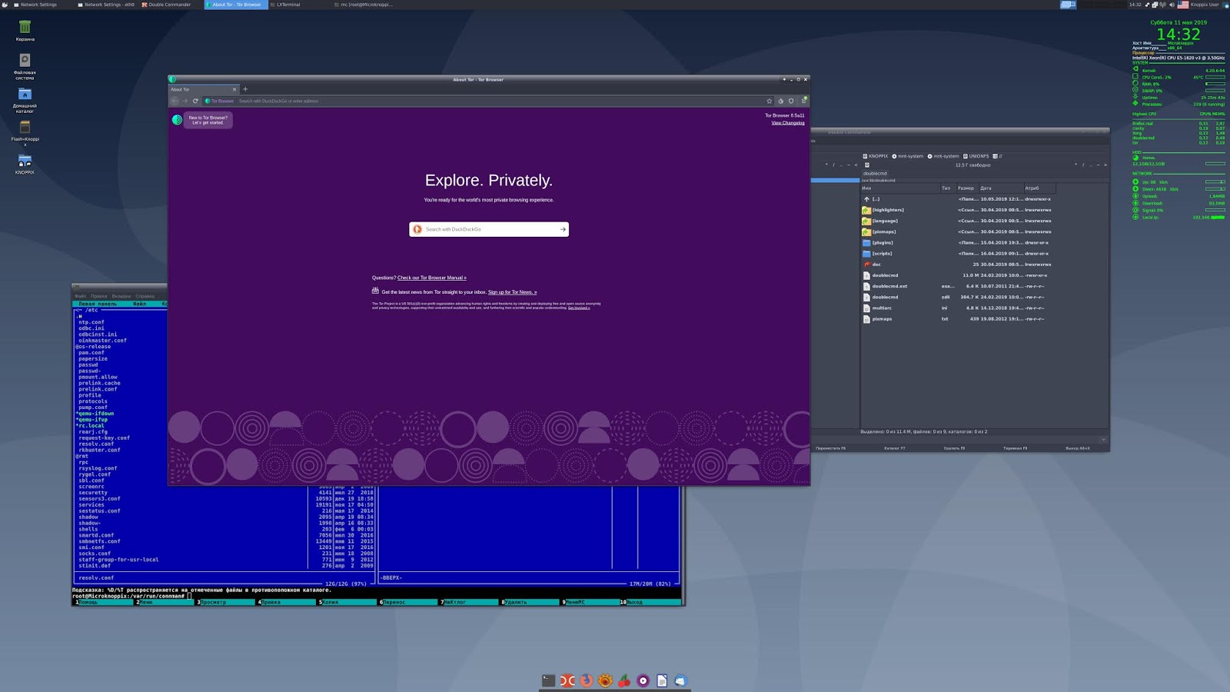Select the About Tor tab
This screenshot has width=1230, height=692.
[x=204, y=89]
